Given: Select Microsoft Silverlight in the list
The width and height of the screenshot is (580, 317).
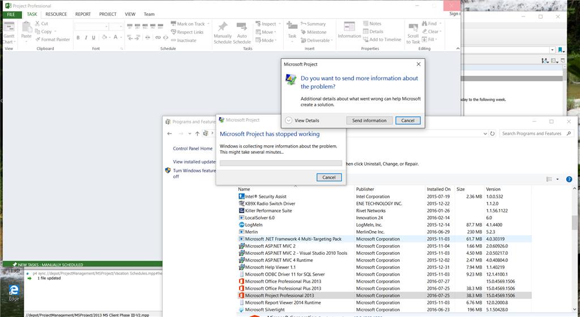Looking at the screenshot, I should pos(384,310).
